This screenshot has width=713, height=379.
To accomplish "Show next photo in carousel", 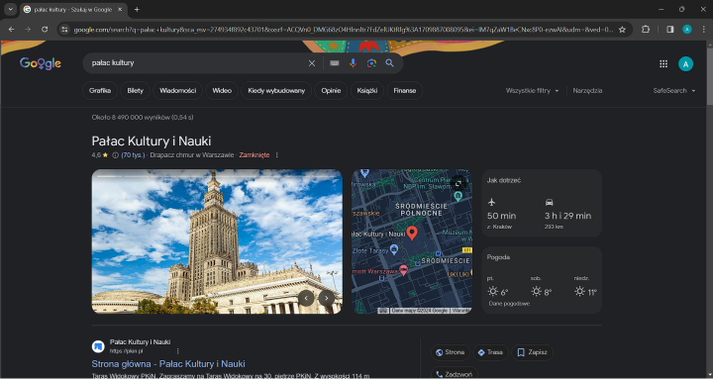I will coord(327,298).
